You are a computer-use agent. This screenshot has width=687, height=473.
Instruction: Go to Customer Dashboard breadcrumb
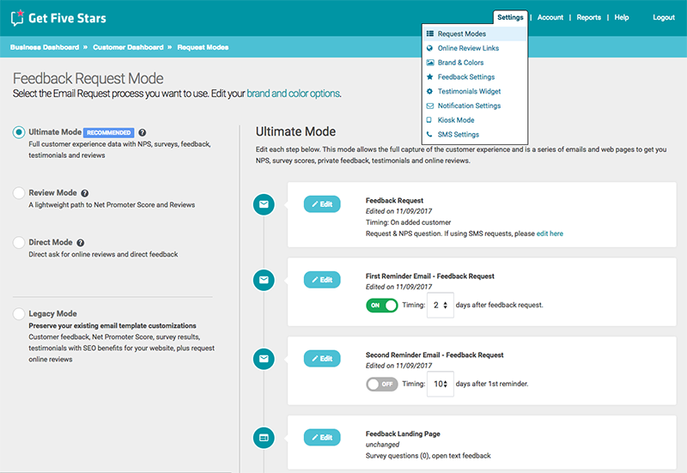[x=128, y=47]
